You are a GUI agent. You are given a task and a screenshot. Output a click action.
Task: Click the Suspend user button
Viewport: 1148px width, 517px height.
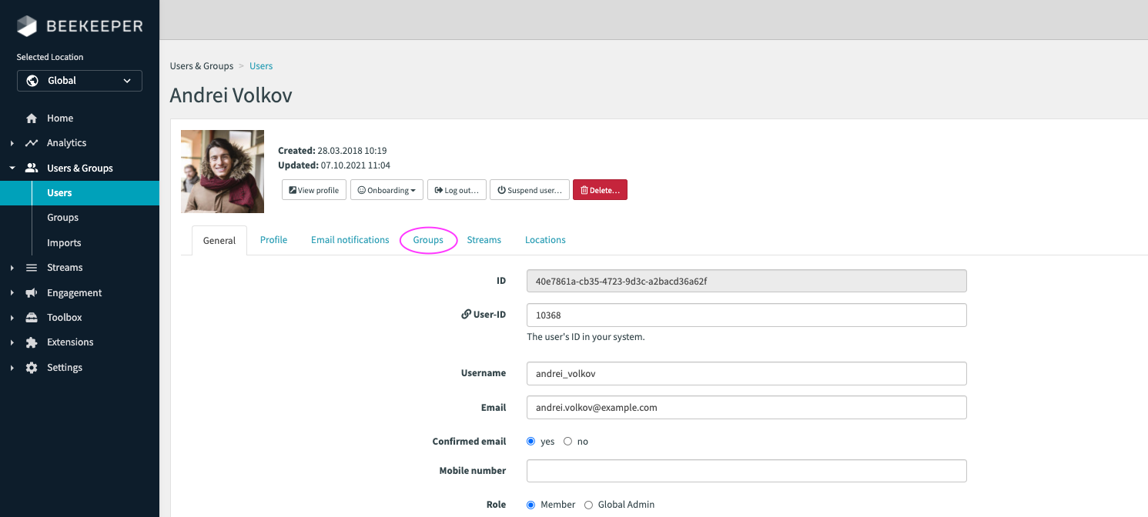point(529,190)
